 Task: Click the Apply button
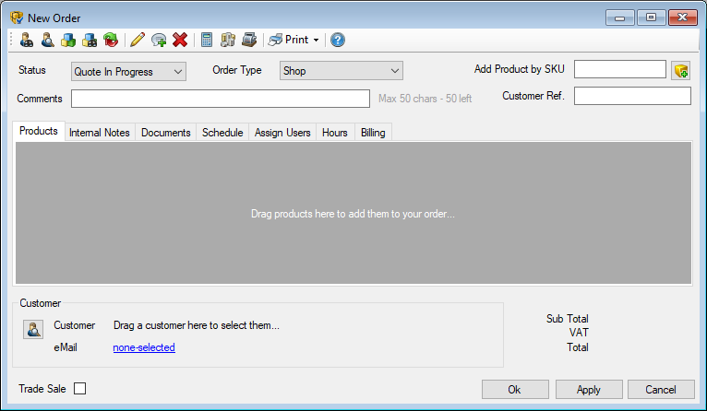[589, 390]
